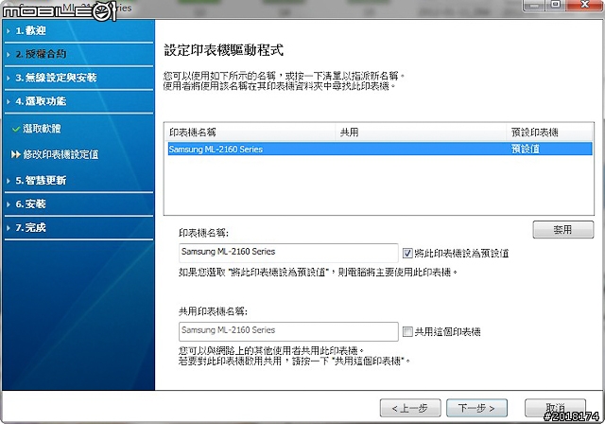Viewport: 605px width, 424px height.
Task: Select the 選取軟體 sub-step
Action: [x=42, y=129]
